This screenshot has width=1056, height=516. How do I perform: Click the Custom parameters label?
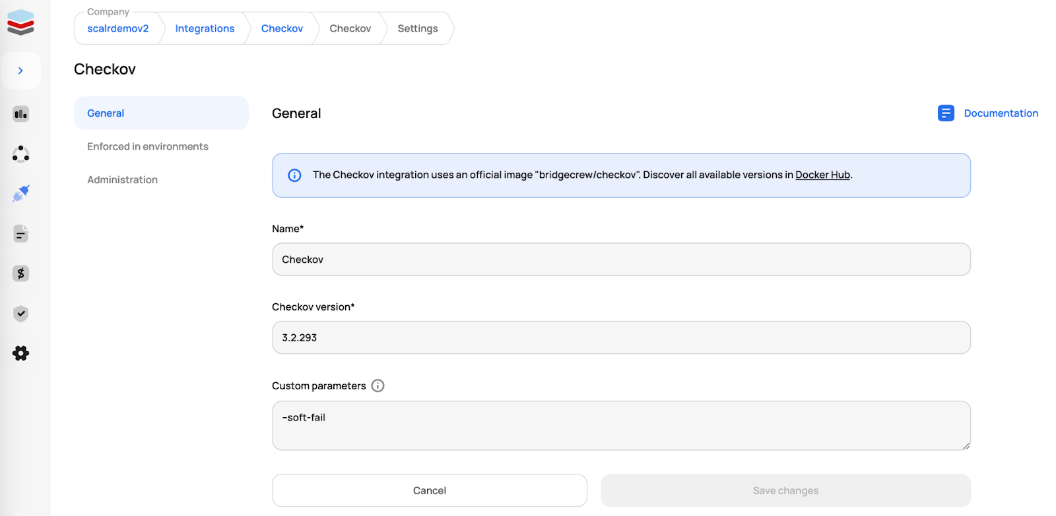[x=319, y=386]
